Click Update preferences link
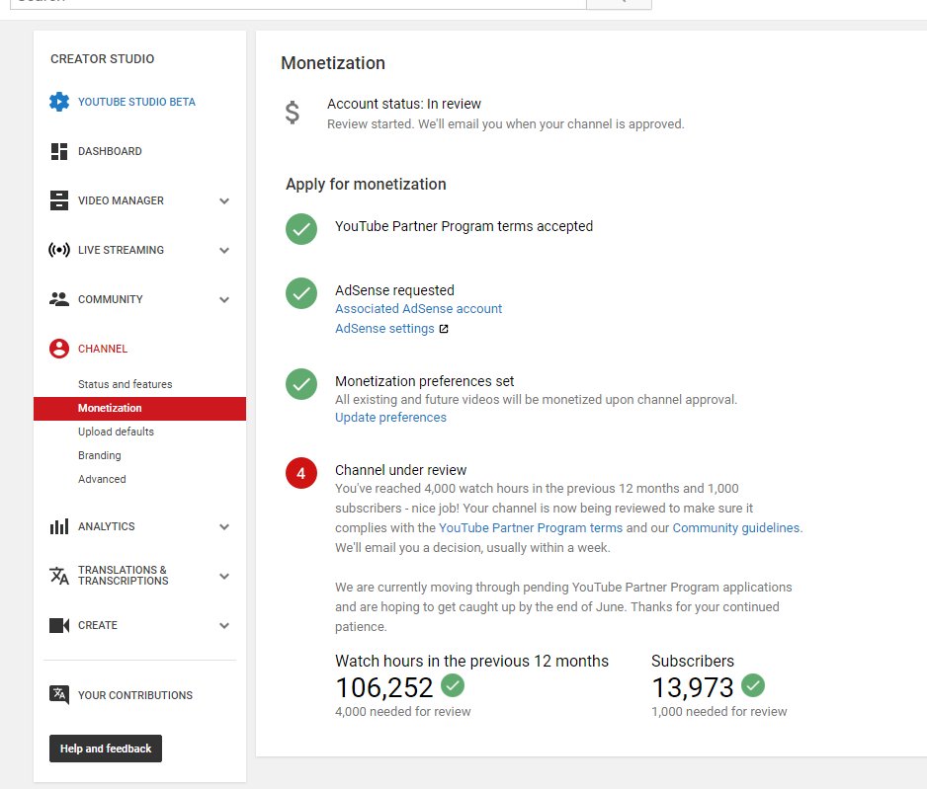Screen dimensions: 927x789 pyautogui.click(x=390, y=418)
